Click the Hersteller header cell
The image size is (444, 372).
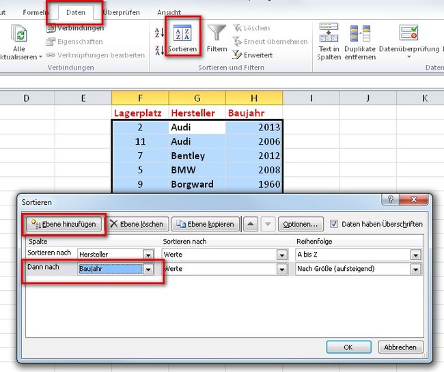click(197, 113)
